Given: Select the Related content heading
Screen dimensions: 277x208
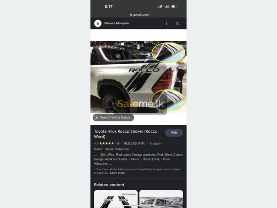Looking at the screenshot, I should [x=109, y=185].
